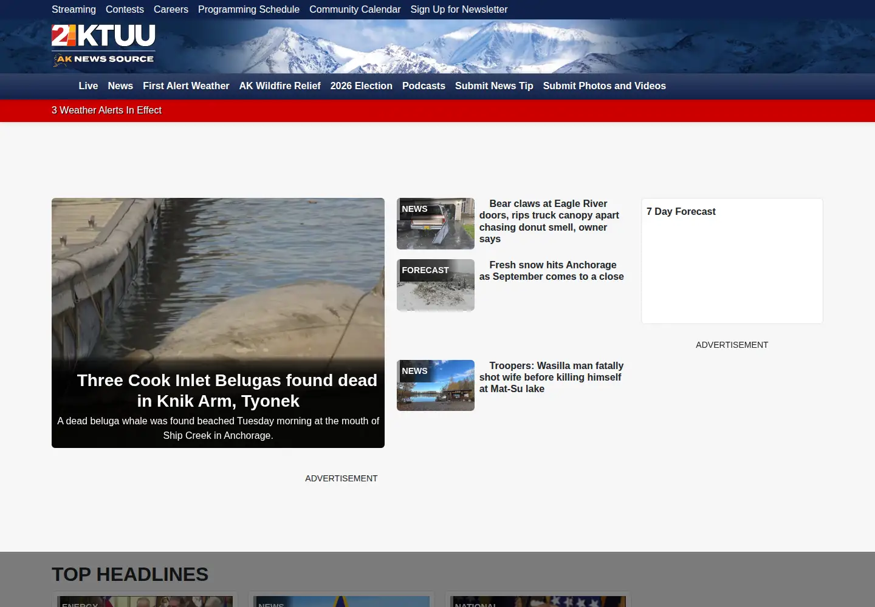The width and height of the screenshot is (875, 607).
Task: Open the Podcasts menu item
Action: (x=424, y=86)
